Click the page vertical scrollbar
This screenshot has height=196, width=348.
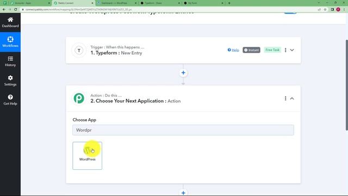[x=347, y=85]
